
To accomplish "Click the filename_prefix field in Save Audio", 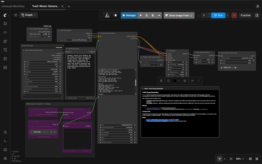I will coord(237,58).
